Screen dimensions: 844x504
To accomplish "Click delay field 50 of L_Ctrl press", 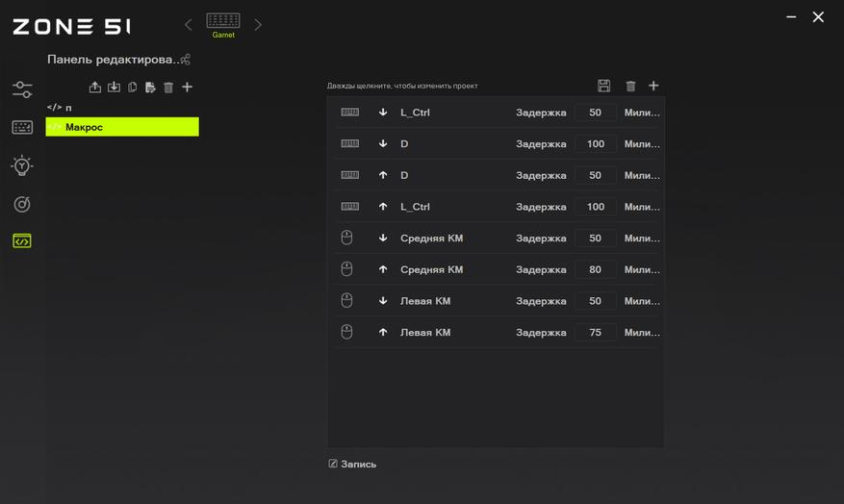I will [595, 113].
